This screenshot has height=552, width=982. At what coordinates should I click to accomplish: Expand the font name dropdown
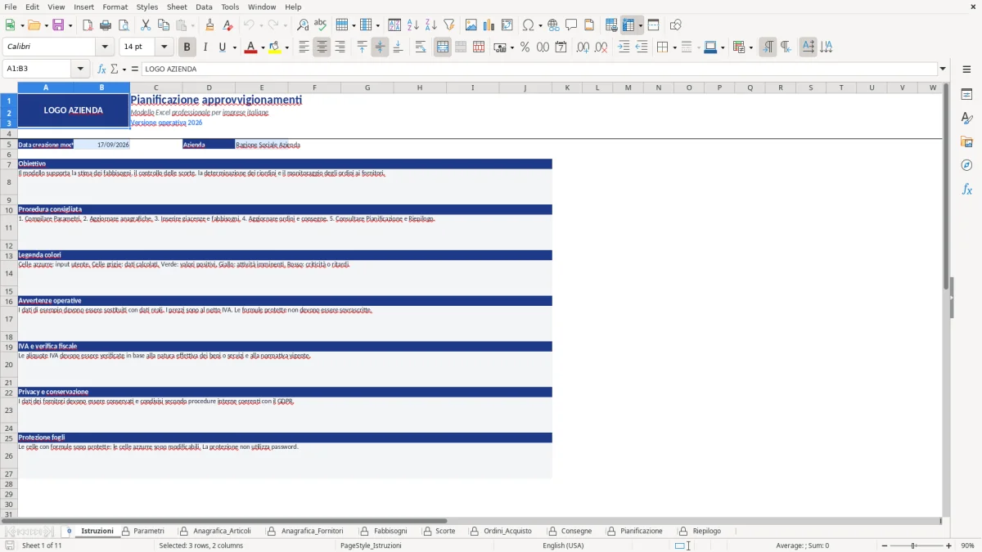coord(104,47)
